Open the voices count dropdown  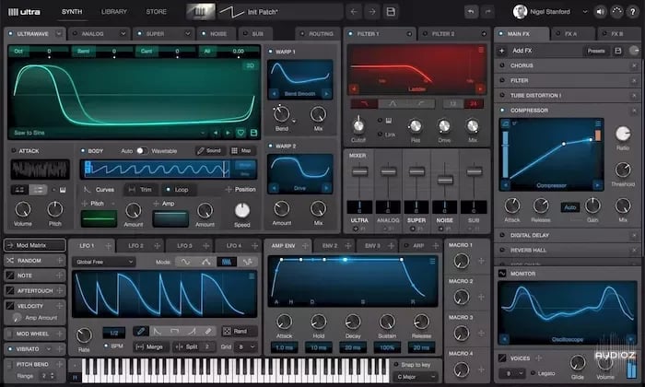(x=512, y=373)
